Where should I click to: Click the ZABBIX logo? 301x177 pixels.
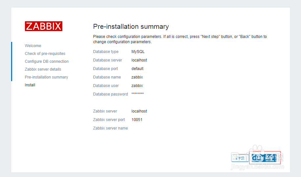point(44,26)
